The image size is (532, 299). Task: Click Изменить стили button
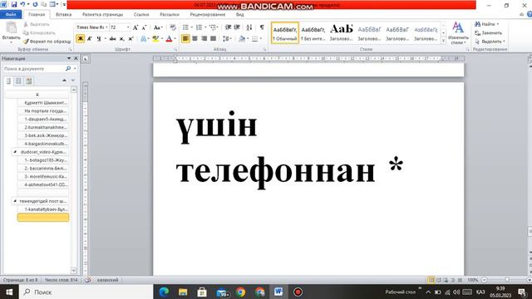(458, 33)
